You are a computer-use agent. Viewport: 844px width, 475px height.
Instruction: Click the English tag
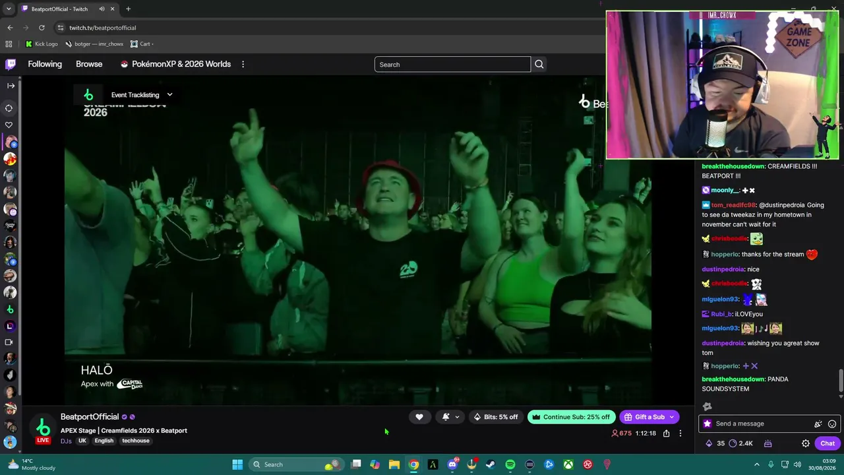pyautogui.click(x=104, y=441)
